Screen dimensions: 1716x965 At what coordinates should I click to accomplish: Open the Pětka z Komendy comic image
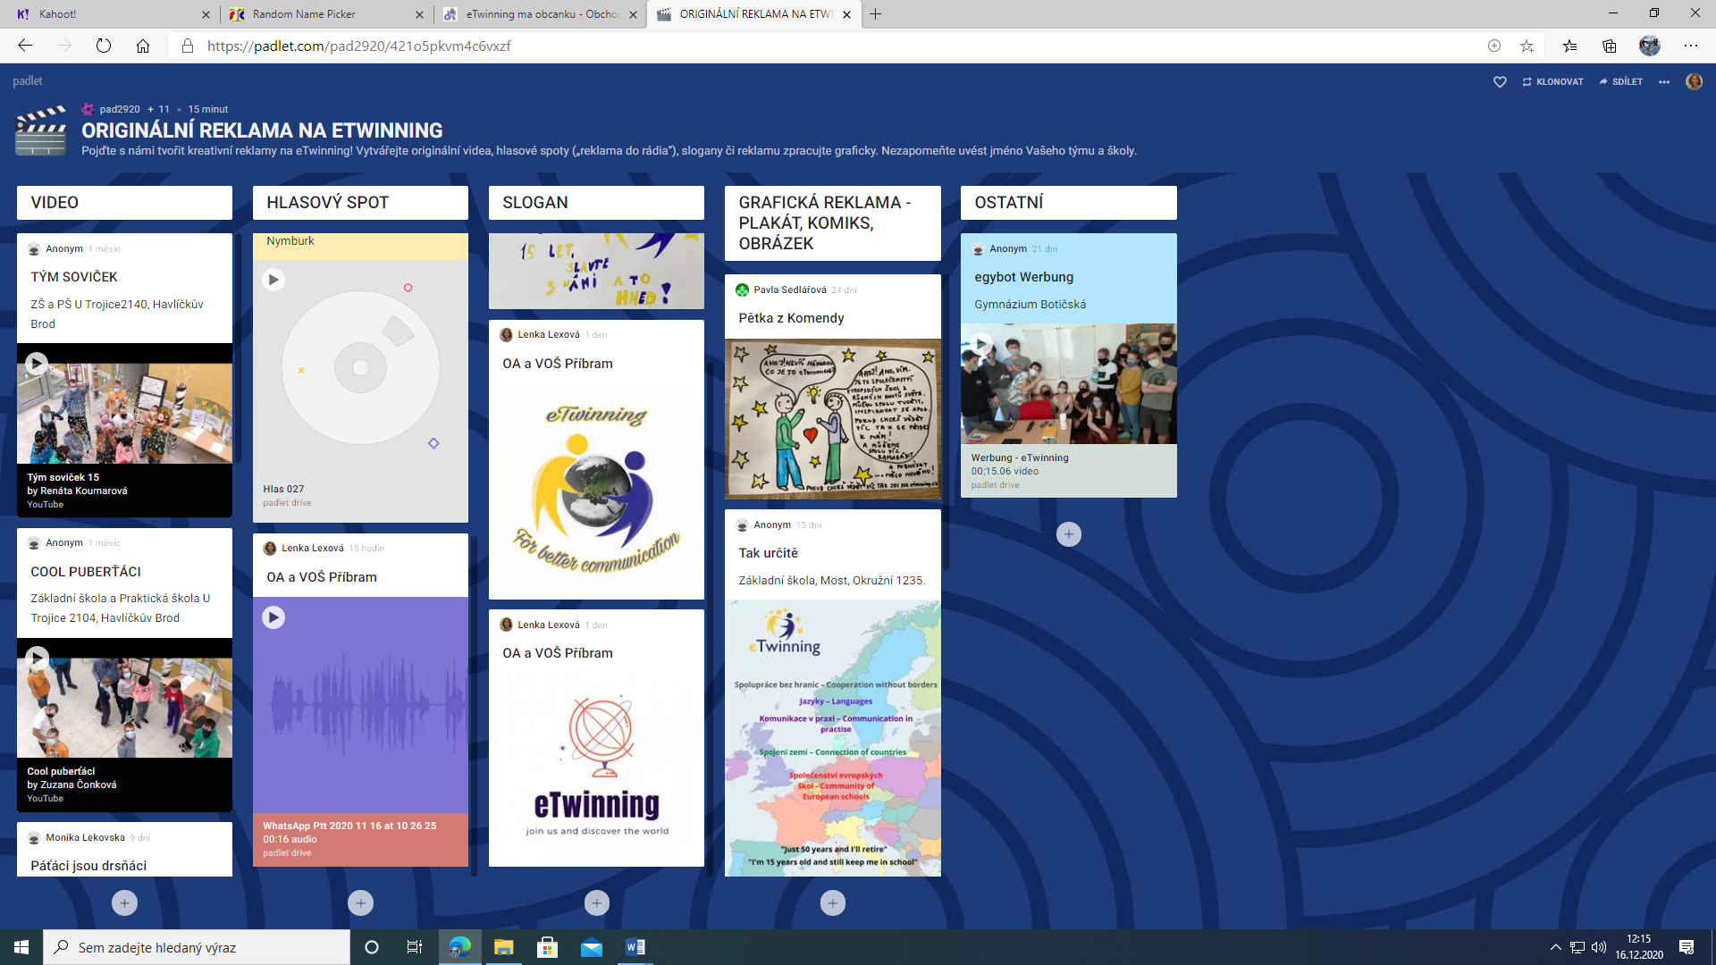[833, 419]
